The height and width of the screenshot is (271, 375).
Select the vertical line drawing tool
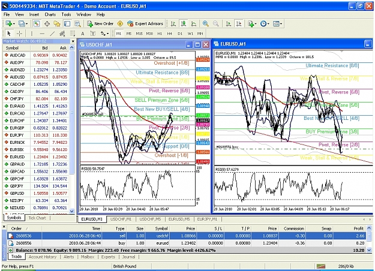pos(32,34)
